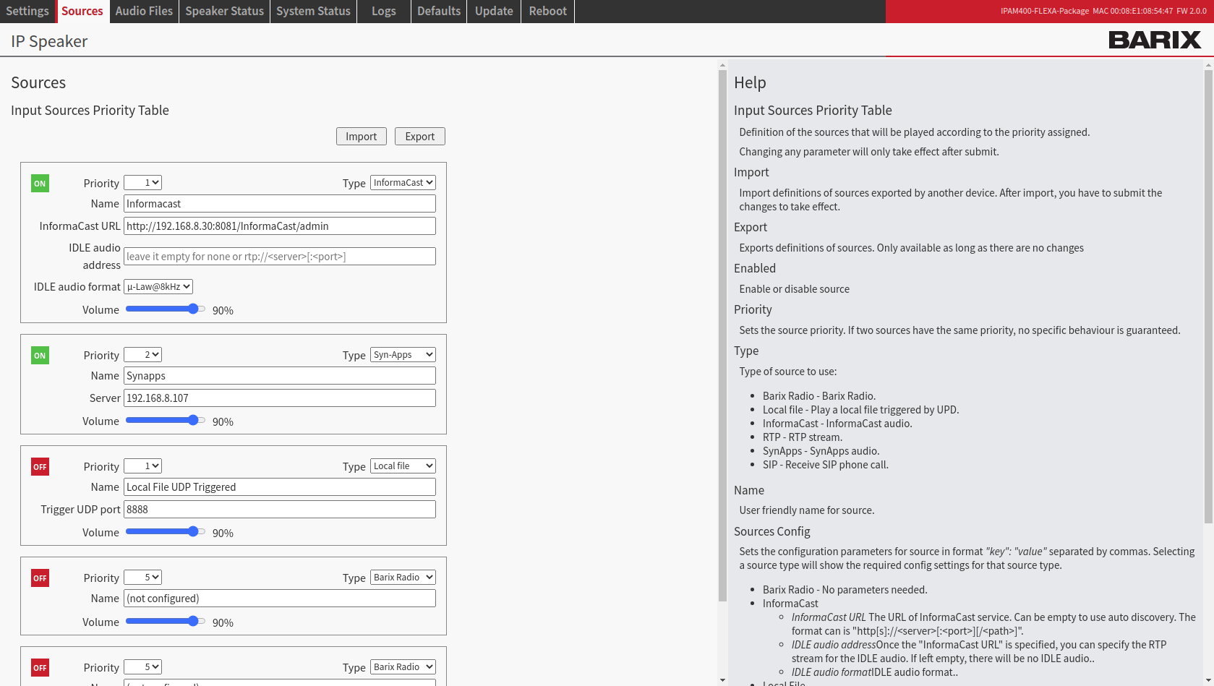Turn on the first Barix Radio source

[x=40, y=578]
